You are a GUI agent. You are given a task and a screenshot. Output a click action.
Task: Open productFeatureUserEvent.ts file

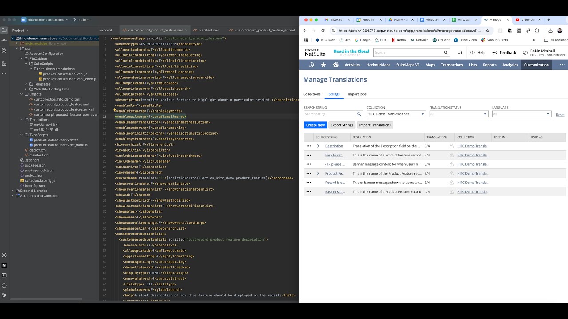point(53,140)
